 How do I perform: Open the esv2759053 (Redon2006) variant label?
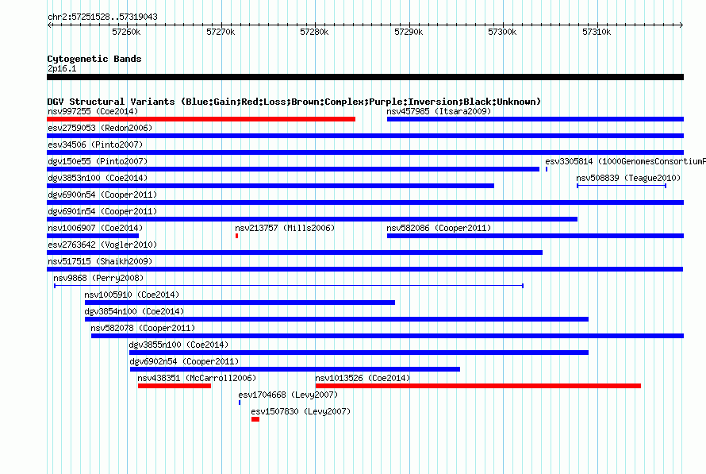100,128
